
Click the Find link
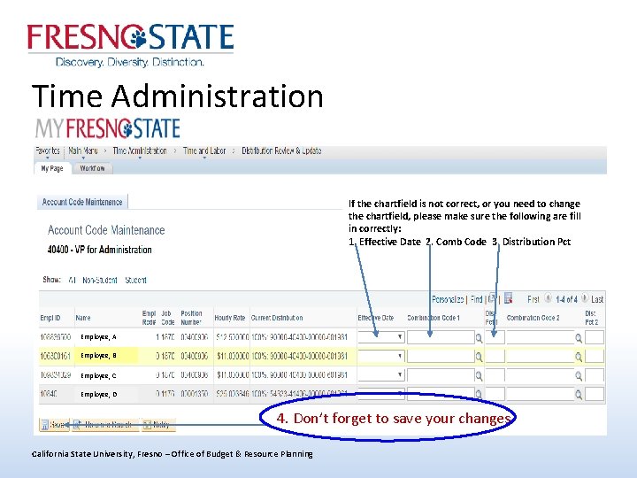pyautogui.click(x=476, y=299)
